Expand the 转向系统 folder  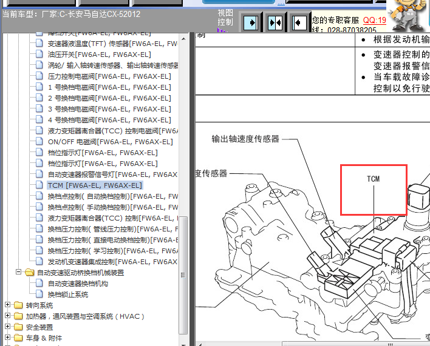click(8, 305)
